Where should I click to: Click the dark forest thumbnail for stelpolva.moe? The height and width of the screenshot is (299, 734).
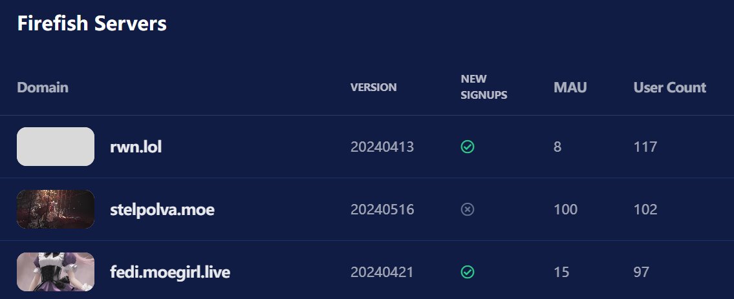(56, 209)
